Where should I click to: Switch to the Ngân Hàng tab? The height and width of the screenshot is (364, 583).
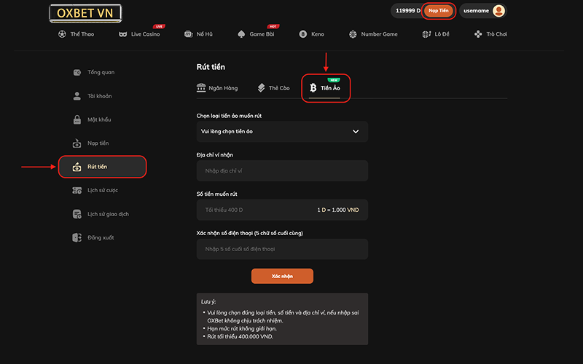pyautogui.click(x=217, y=88)
